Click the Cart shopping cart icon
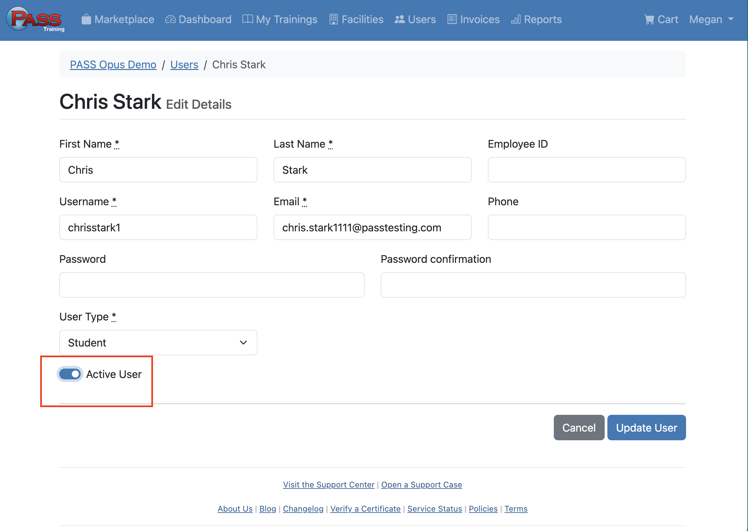The image size is (748, 531). click(x=649, y=19)
